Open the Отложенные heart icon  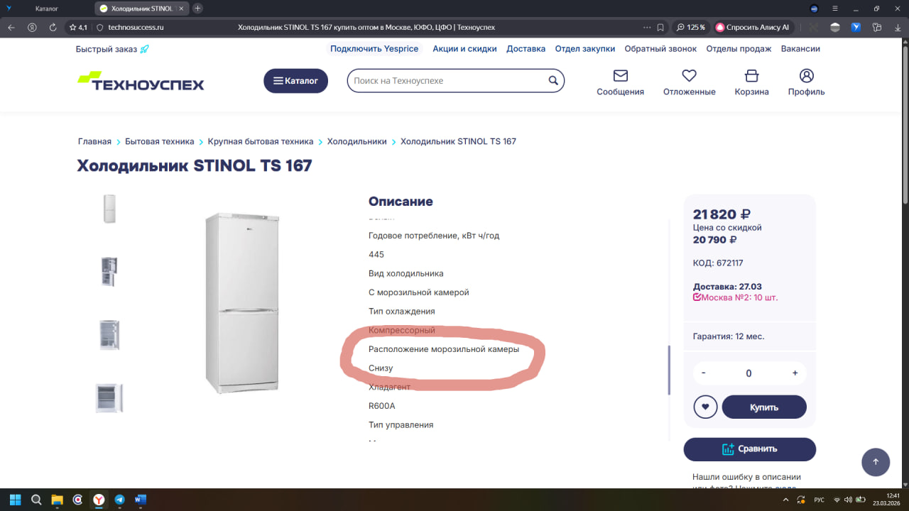(689, 76)
